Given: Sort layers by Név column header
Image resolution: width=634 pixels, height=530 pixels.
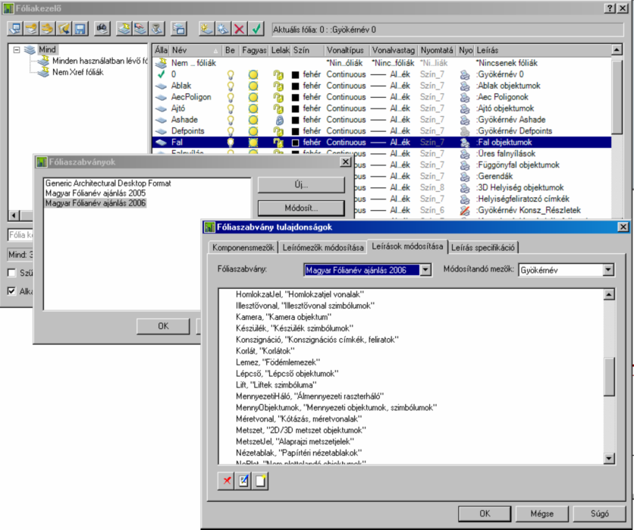Looking at the screenshot, I should pyautogui.click(x=196, y=50).
